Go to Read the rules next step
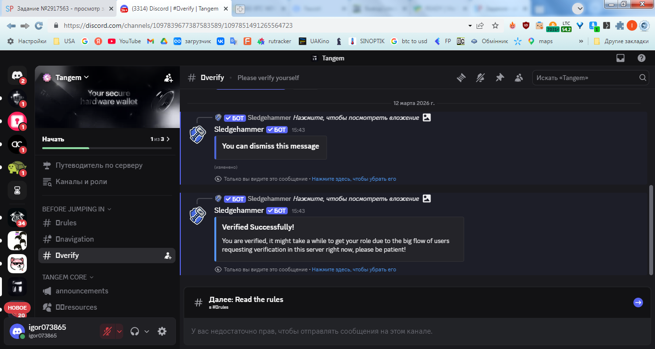Screen dimensions: 655x349 coord(638,302)
